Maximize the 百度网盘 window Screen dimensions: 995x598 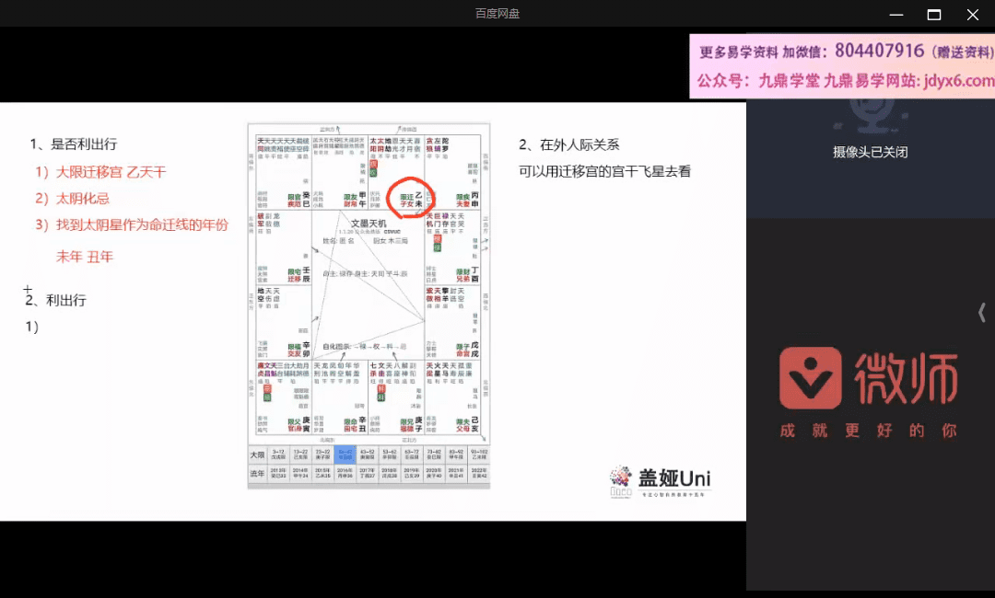click(x=933, y=14)
